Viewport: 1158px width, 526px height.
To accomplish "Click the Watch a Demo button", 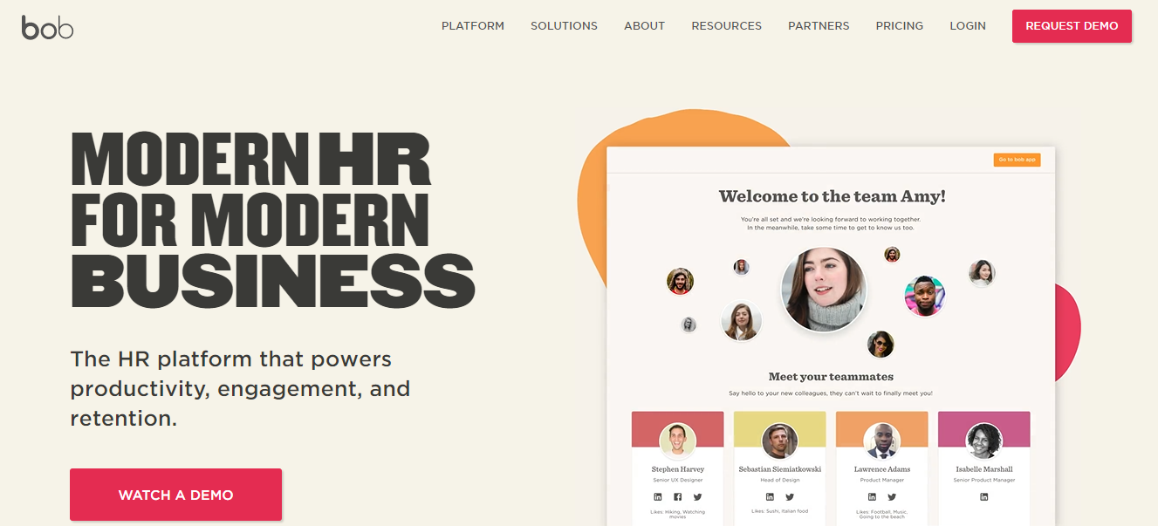I will pos(175,495).
